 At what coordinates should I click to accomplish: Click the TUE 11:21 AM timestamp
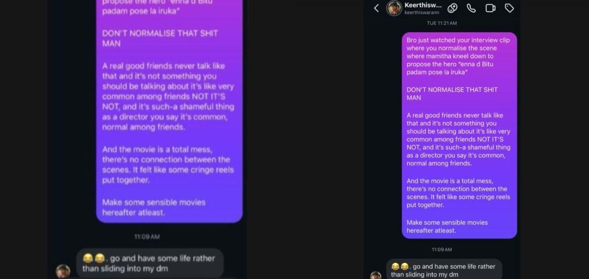tap(442, 23)
